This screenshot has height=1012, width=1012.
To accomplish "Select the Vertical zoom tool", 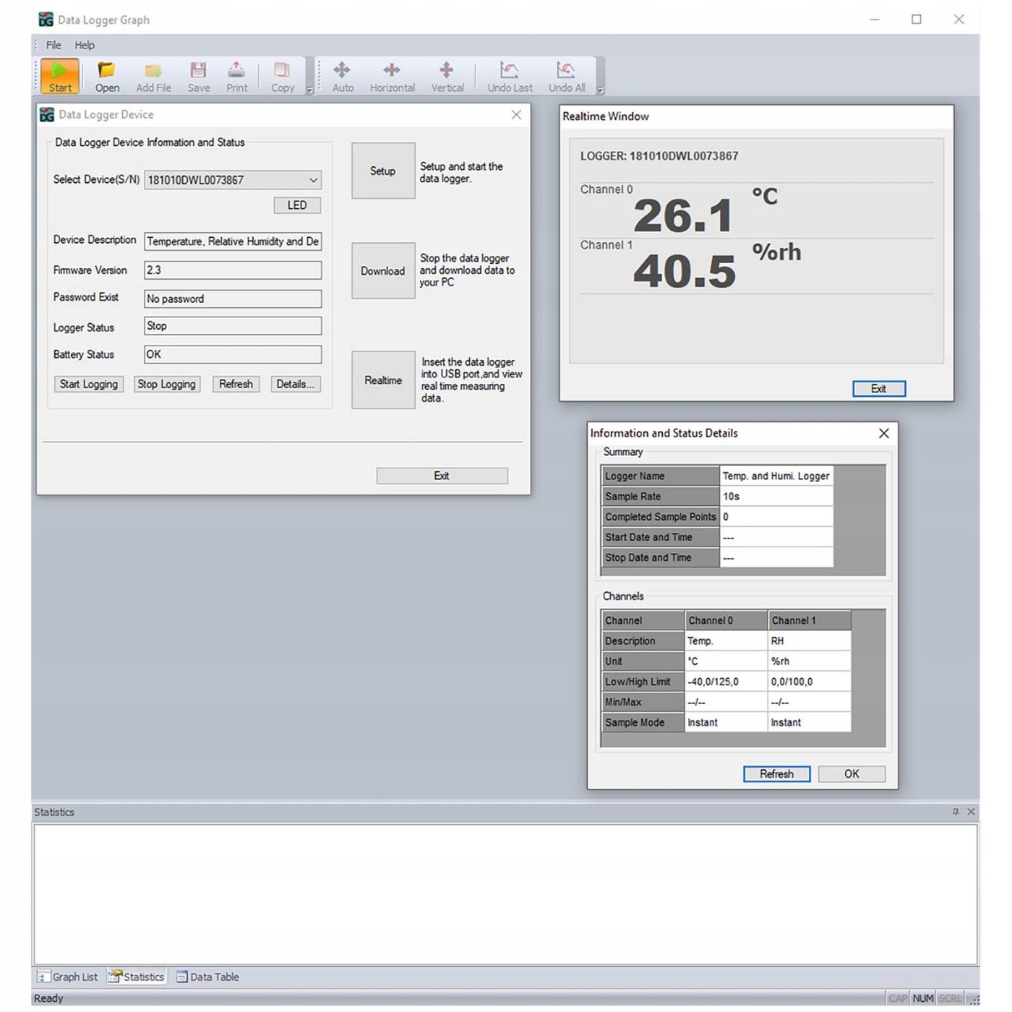I will click(447, 74).
